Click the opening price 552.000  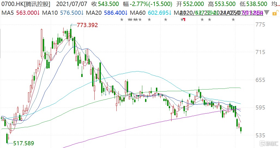(193, 4)
